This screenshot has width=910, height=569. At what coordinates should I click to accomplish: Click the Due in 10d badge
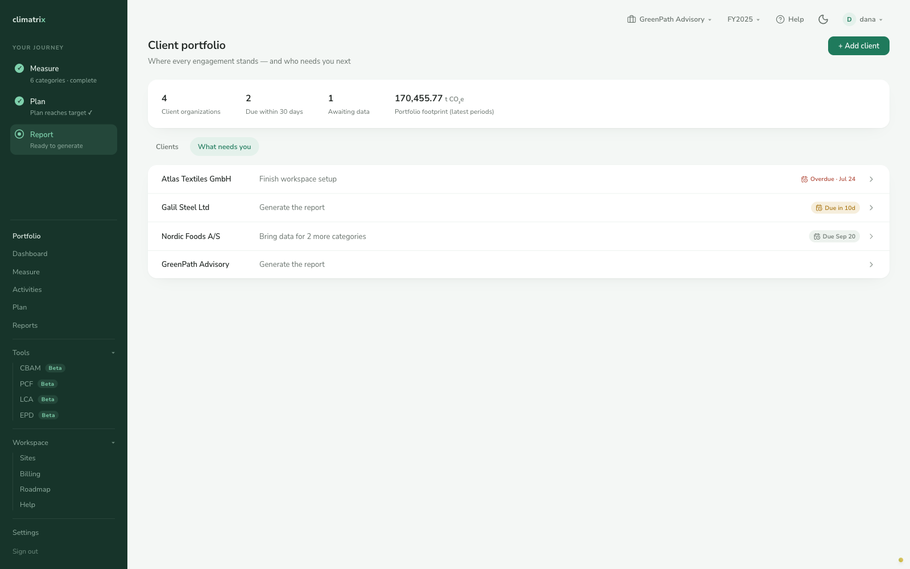coord(835,208)
